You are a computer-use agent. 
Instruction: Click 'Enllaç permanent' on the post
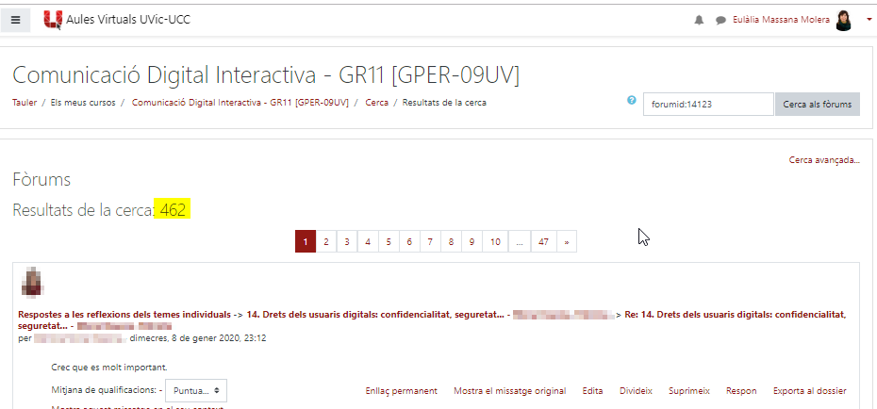coord(401,390)
